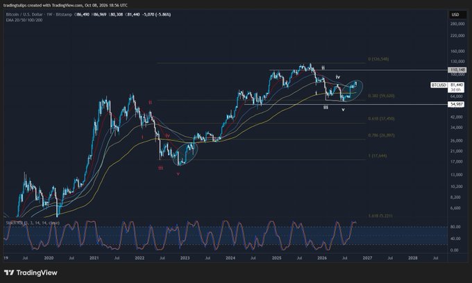This screenshot has width=472, height=283.
Task: Click the white wave label iv
Action: coord(338,77)
